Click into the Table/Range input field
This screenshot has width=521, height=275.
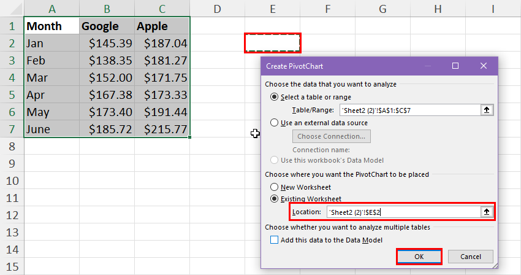click(x=410, y=110)
